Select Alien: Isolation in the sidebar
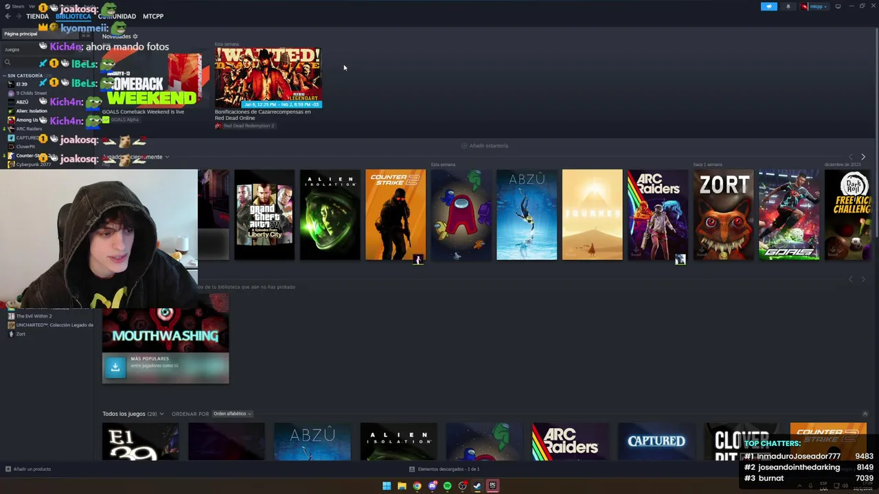 [27, 111]
